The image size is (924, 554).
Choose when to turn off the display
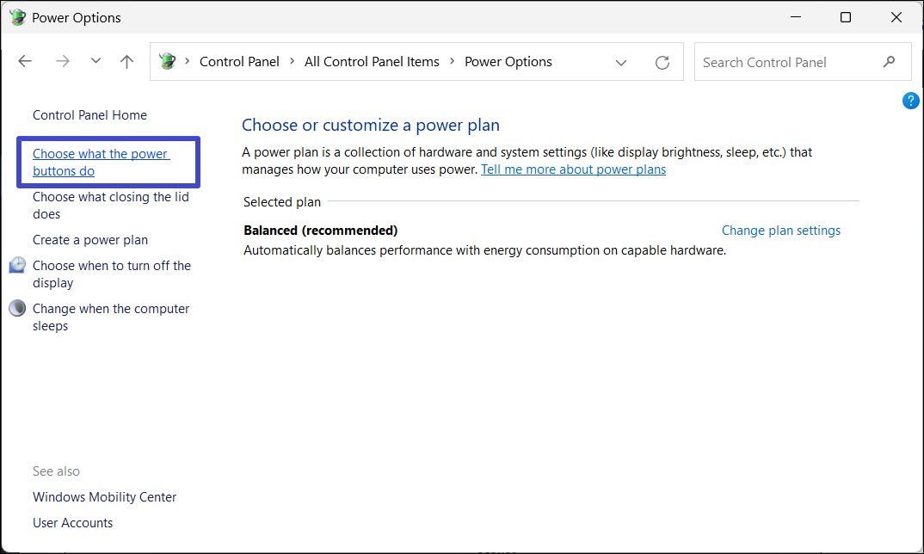112,274
